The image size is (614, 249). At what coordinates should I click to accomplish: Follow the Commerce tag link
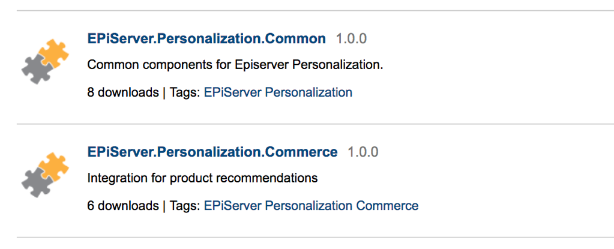coord(387,206)
